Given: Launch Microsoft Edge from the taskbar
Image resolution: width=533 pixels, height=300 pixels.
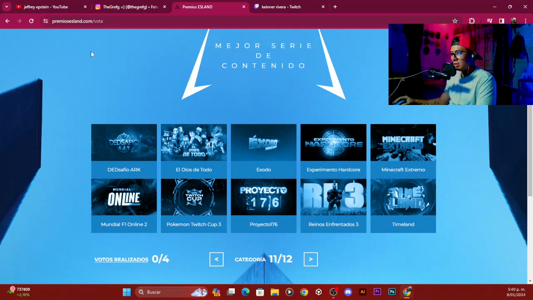Looking at the screenshot, I should [246, 292].
